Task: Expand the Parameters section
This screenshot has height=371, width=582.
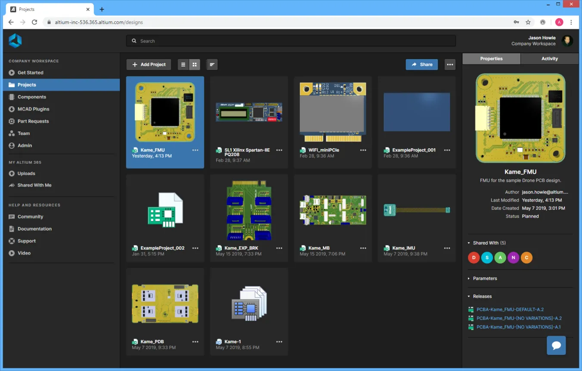Action: click(469, 279)
